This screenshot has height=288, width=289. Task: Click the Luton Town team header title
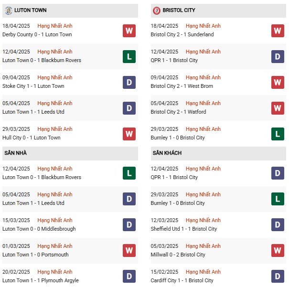[x=31, y=10]
